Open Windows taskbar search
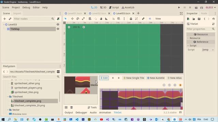The image size is (218, 122). pyautogui.click(x=9, y=119)
